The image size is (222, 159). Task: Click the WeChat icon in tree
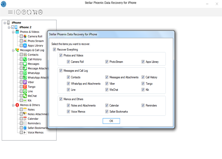pyautogui.click(x=25, y=96)
